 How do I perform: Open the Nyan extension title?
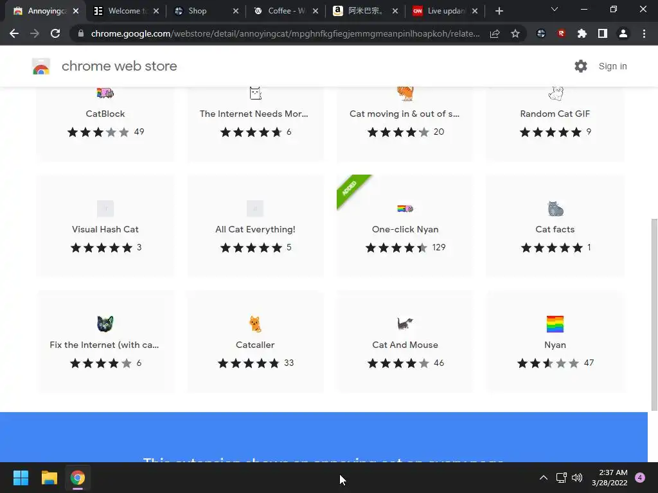point(555,345)
